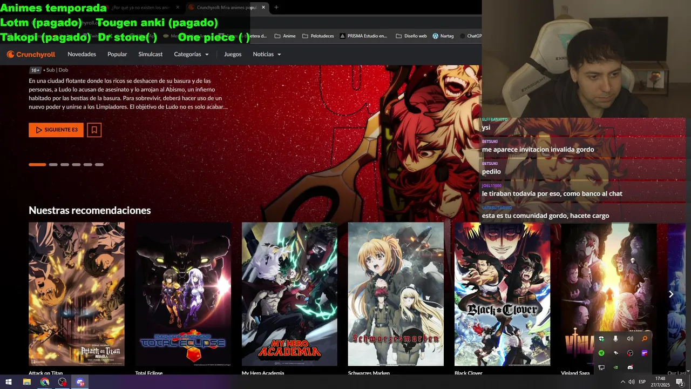Select first (active) carousel indicator
691x389 pixels.
coord(37,164)
